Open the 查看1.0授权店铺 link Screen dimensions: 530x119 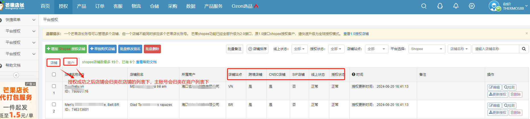(356, 34)
